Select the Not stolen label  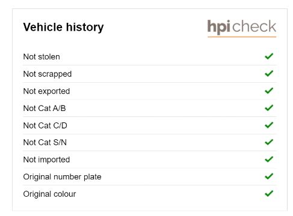click(x=42, y=57)
